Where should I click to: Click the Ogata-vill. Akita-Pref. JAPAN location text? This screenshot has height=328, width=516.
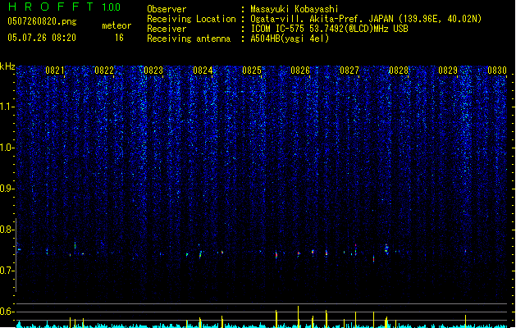point(366,19)
